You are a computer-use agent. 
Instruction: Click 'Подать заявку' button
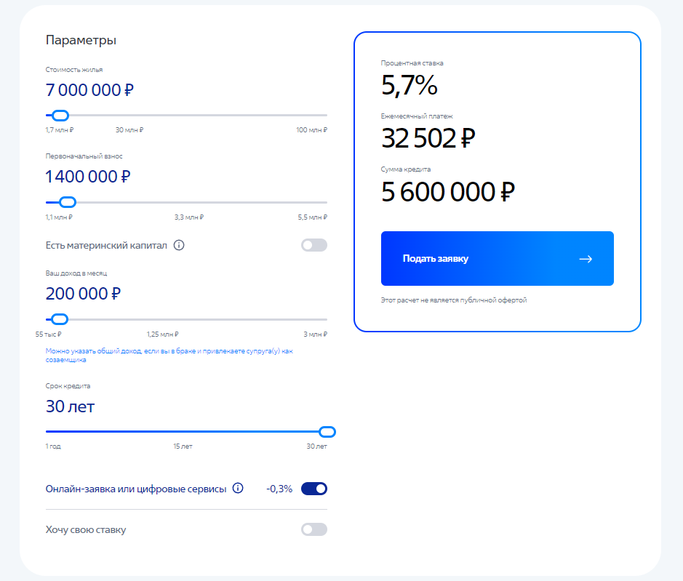497,259
